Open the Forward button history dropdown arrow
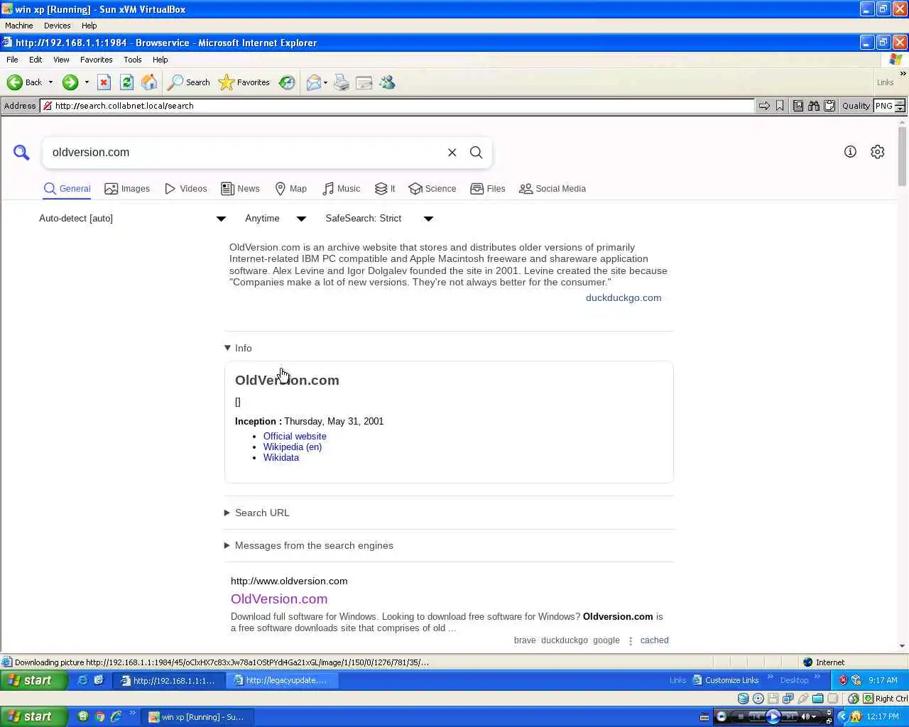Screen dimensions: 909x727 (87, 82)
